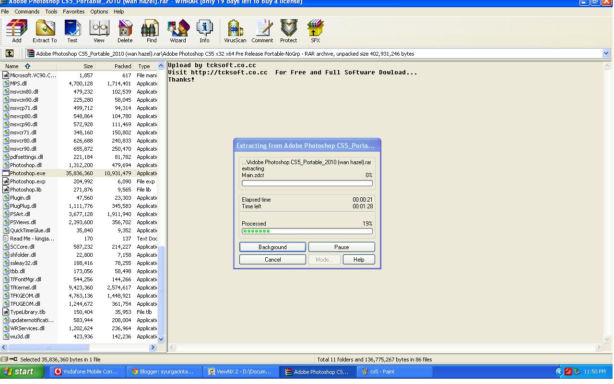
Task: Select the Photoshop.exe file icon
Action: tap(6, 173)
